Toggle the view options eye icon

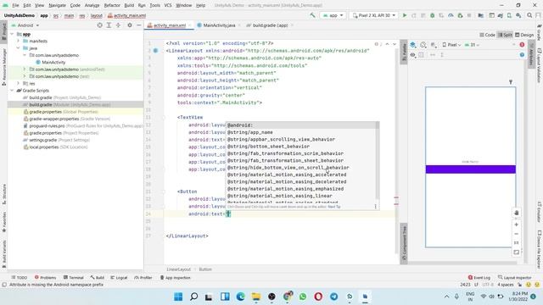point(413,54)
